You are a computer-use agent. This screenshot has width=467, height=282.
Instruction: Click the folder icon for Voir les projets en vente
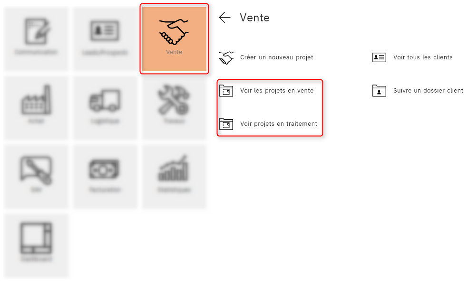[226, 91]
